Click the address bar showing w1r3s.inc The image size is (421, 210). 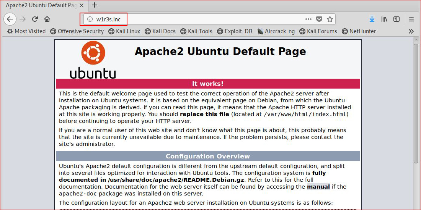tap(209, 19)
